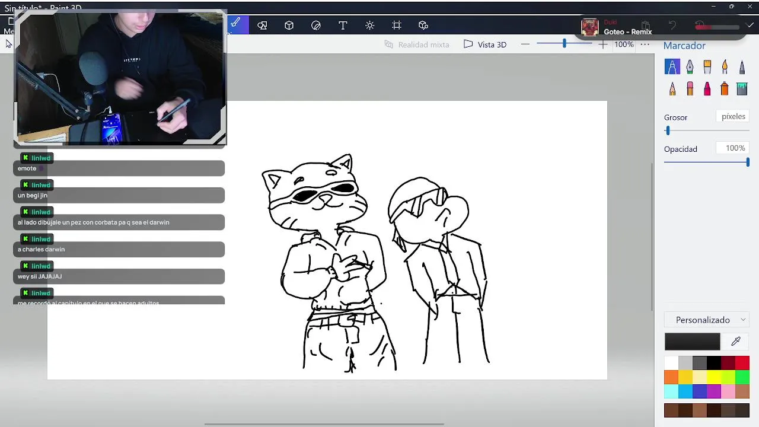Image resolution: width=759 pixels, height=427 pixels.
Task: Open the 3D library
Action: 423,26
